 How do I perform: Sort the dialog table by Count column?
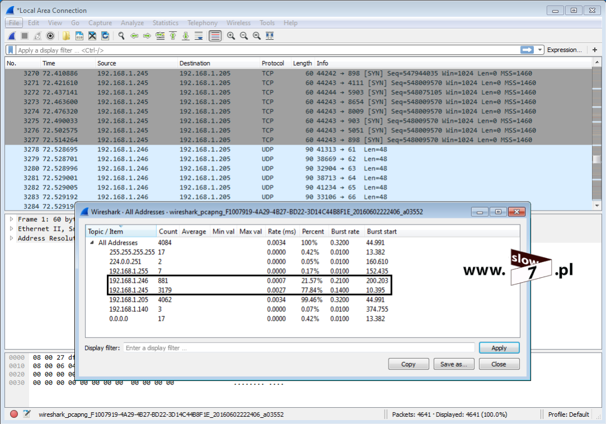(168, 231)
